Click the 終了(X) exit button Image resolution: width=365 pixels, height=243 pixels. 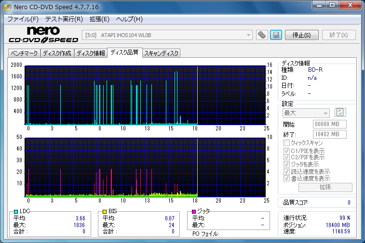click(x=338, y=35)
